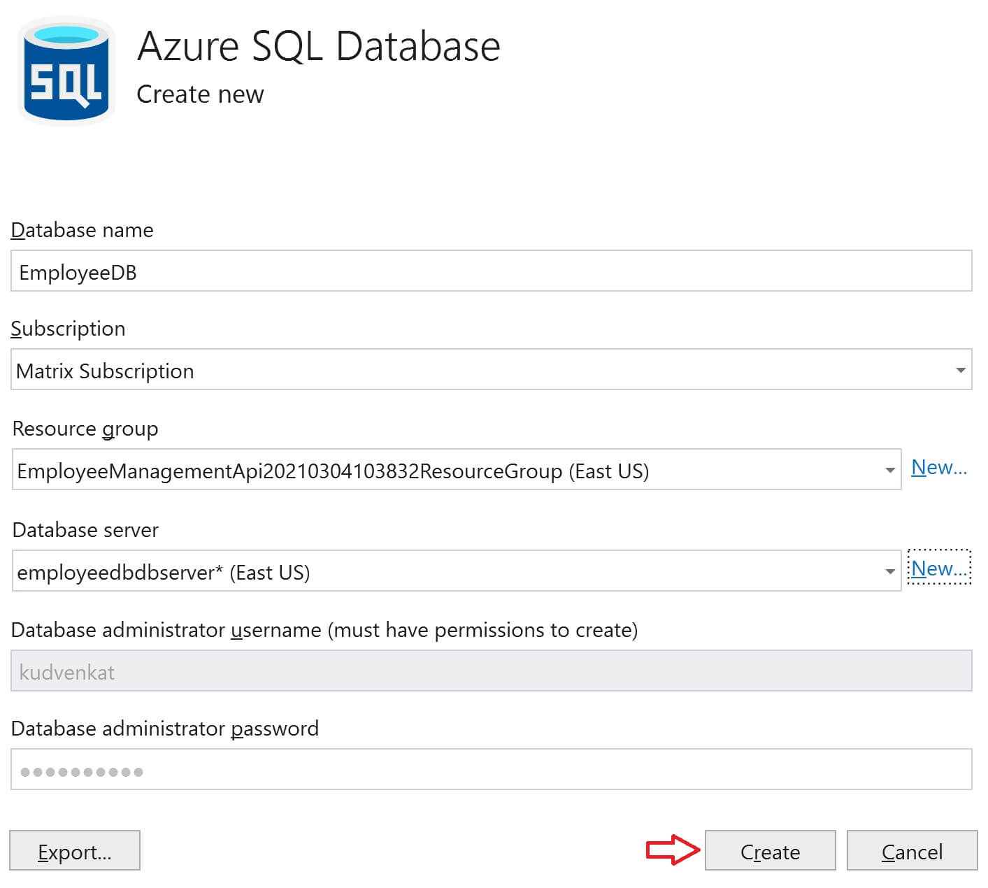The height and width of the screenshot is (888, 988).
Task: Click the Resource group label
Action: click(85, 429)
